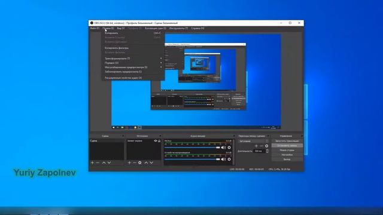Open Расширенные свойства аудио menu entry
383x215 pixels.
133,78
